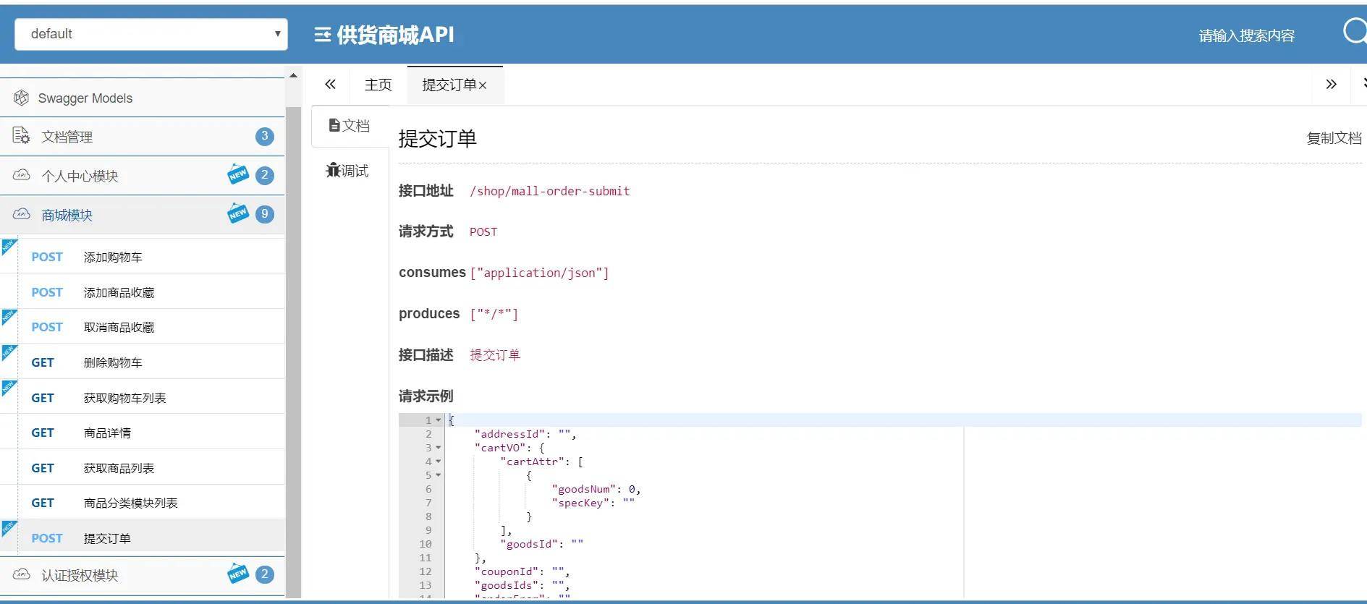The image size is (1367, 604).
Task: Click the 复制文档 button
Action: click(x=1334, y=138)
